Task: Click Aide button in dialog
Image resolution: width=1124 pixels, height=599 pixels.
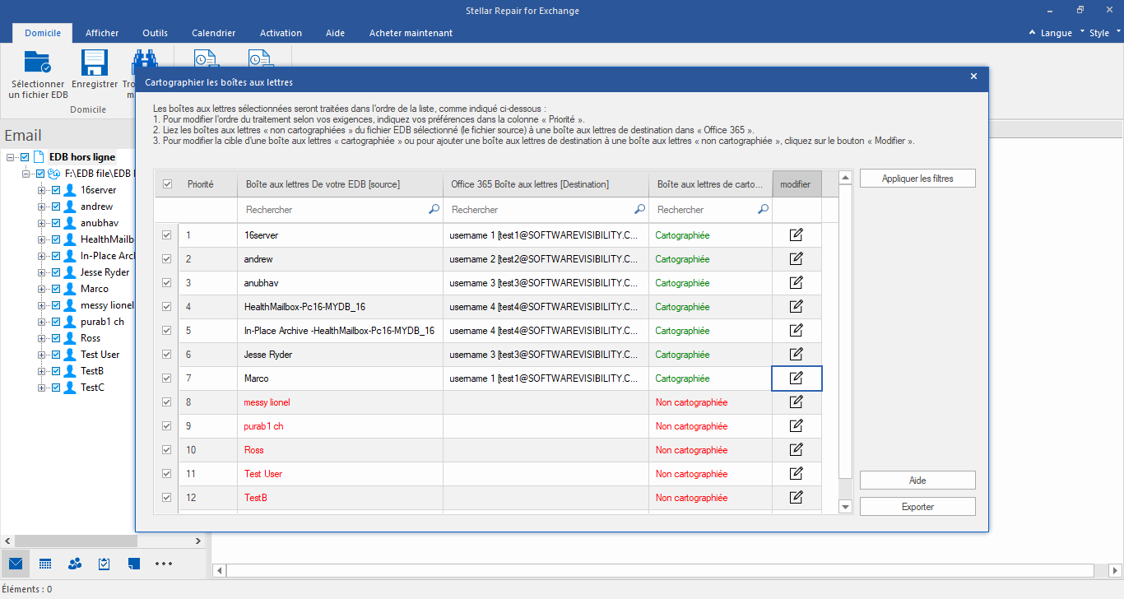Action: (917, 481)
